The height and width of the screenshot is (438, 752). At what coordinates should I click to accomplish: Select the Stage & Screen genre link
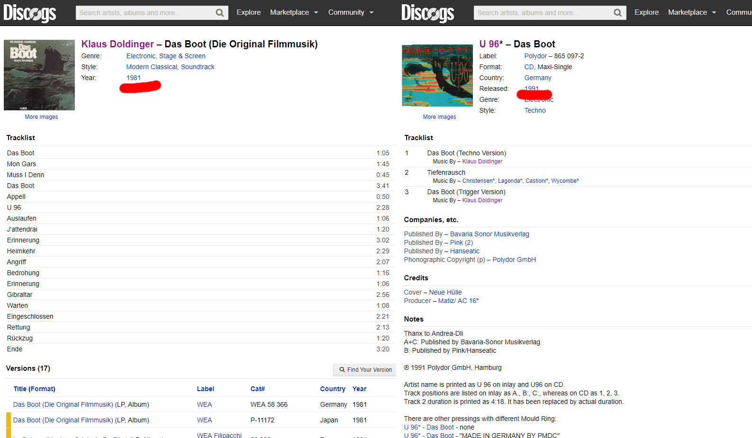(x=182, y=56)
